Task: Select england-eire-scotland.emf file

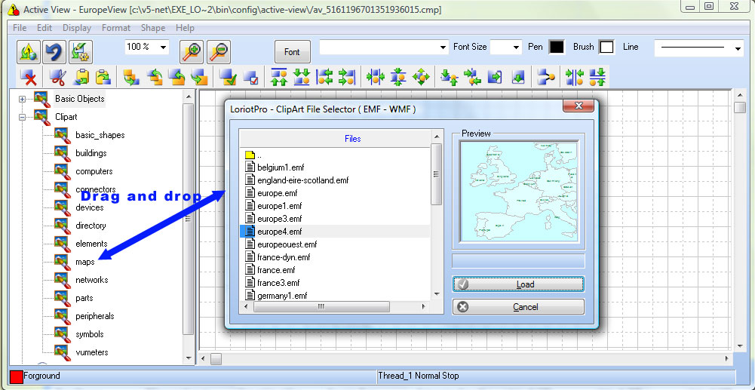Action: tap(303, 180)
